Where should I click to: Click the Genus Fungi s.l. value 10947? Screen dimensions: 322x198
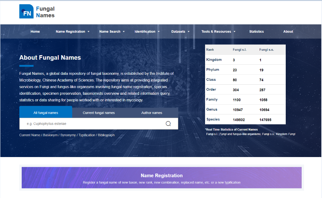[x=238, y=110]
